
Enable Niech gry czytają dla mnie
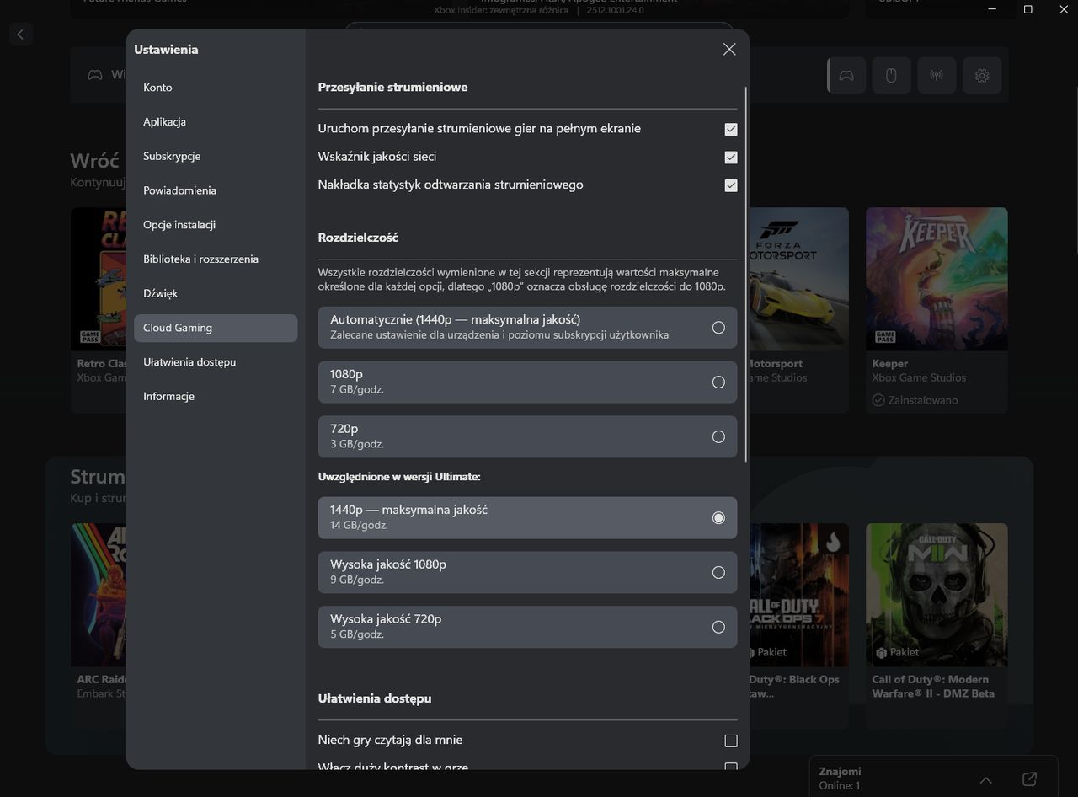(x=731, y=741)
